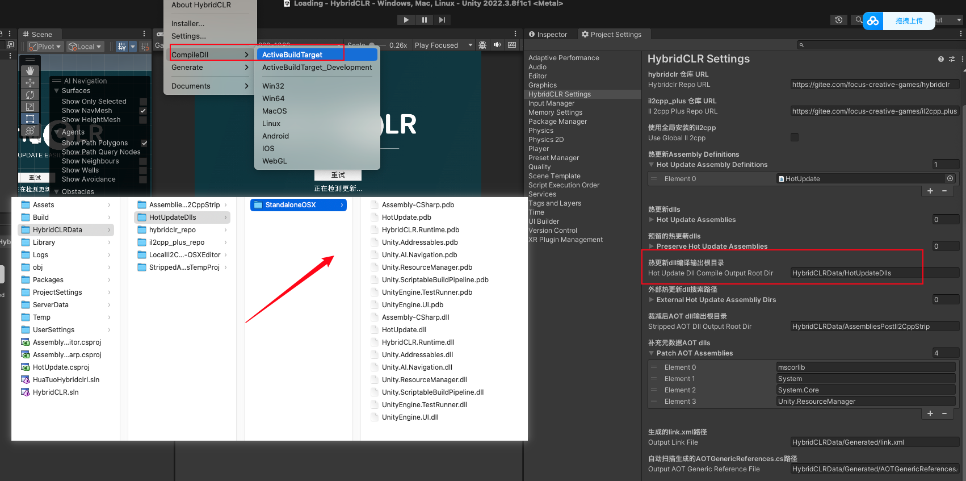Screen dimensions: 966x481
Task: Open object picker for HotUpdate element
Action: (x=950, y=178)
